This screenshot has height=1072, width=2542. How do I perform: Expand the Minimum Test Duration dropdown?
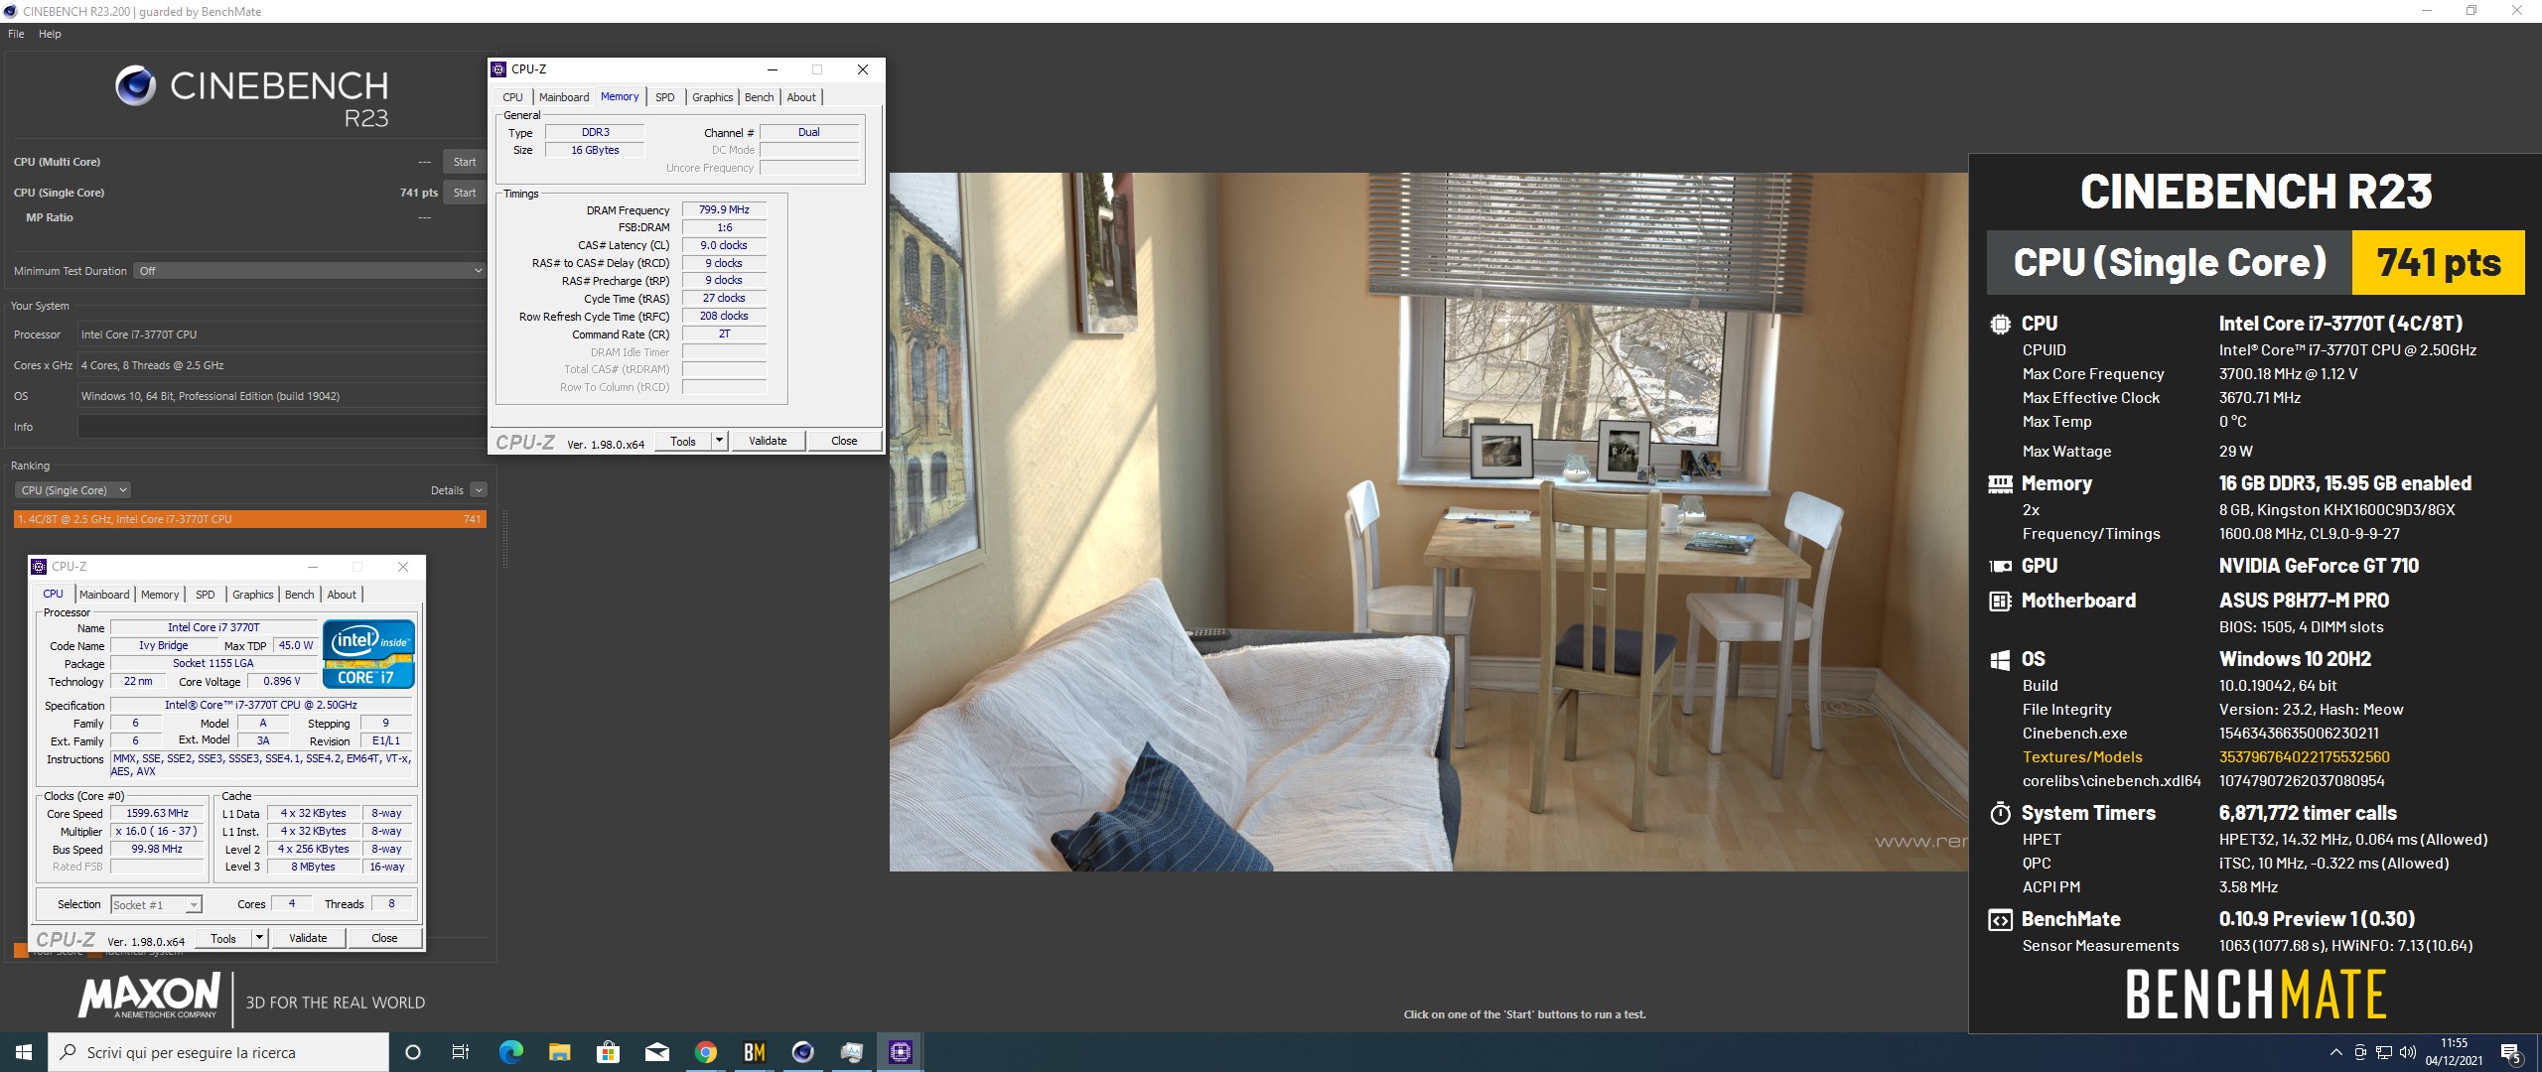(309, 271)
